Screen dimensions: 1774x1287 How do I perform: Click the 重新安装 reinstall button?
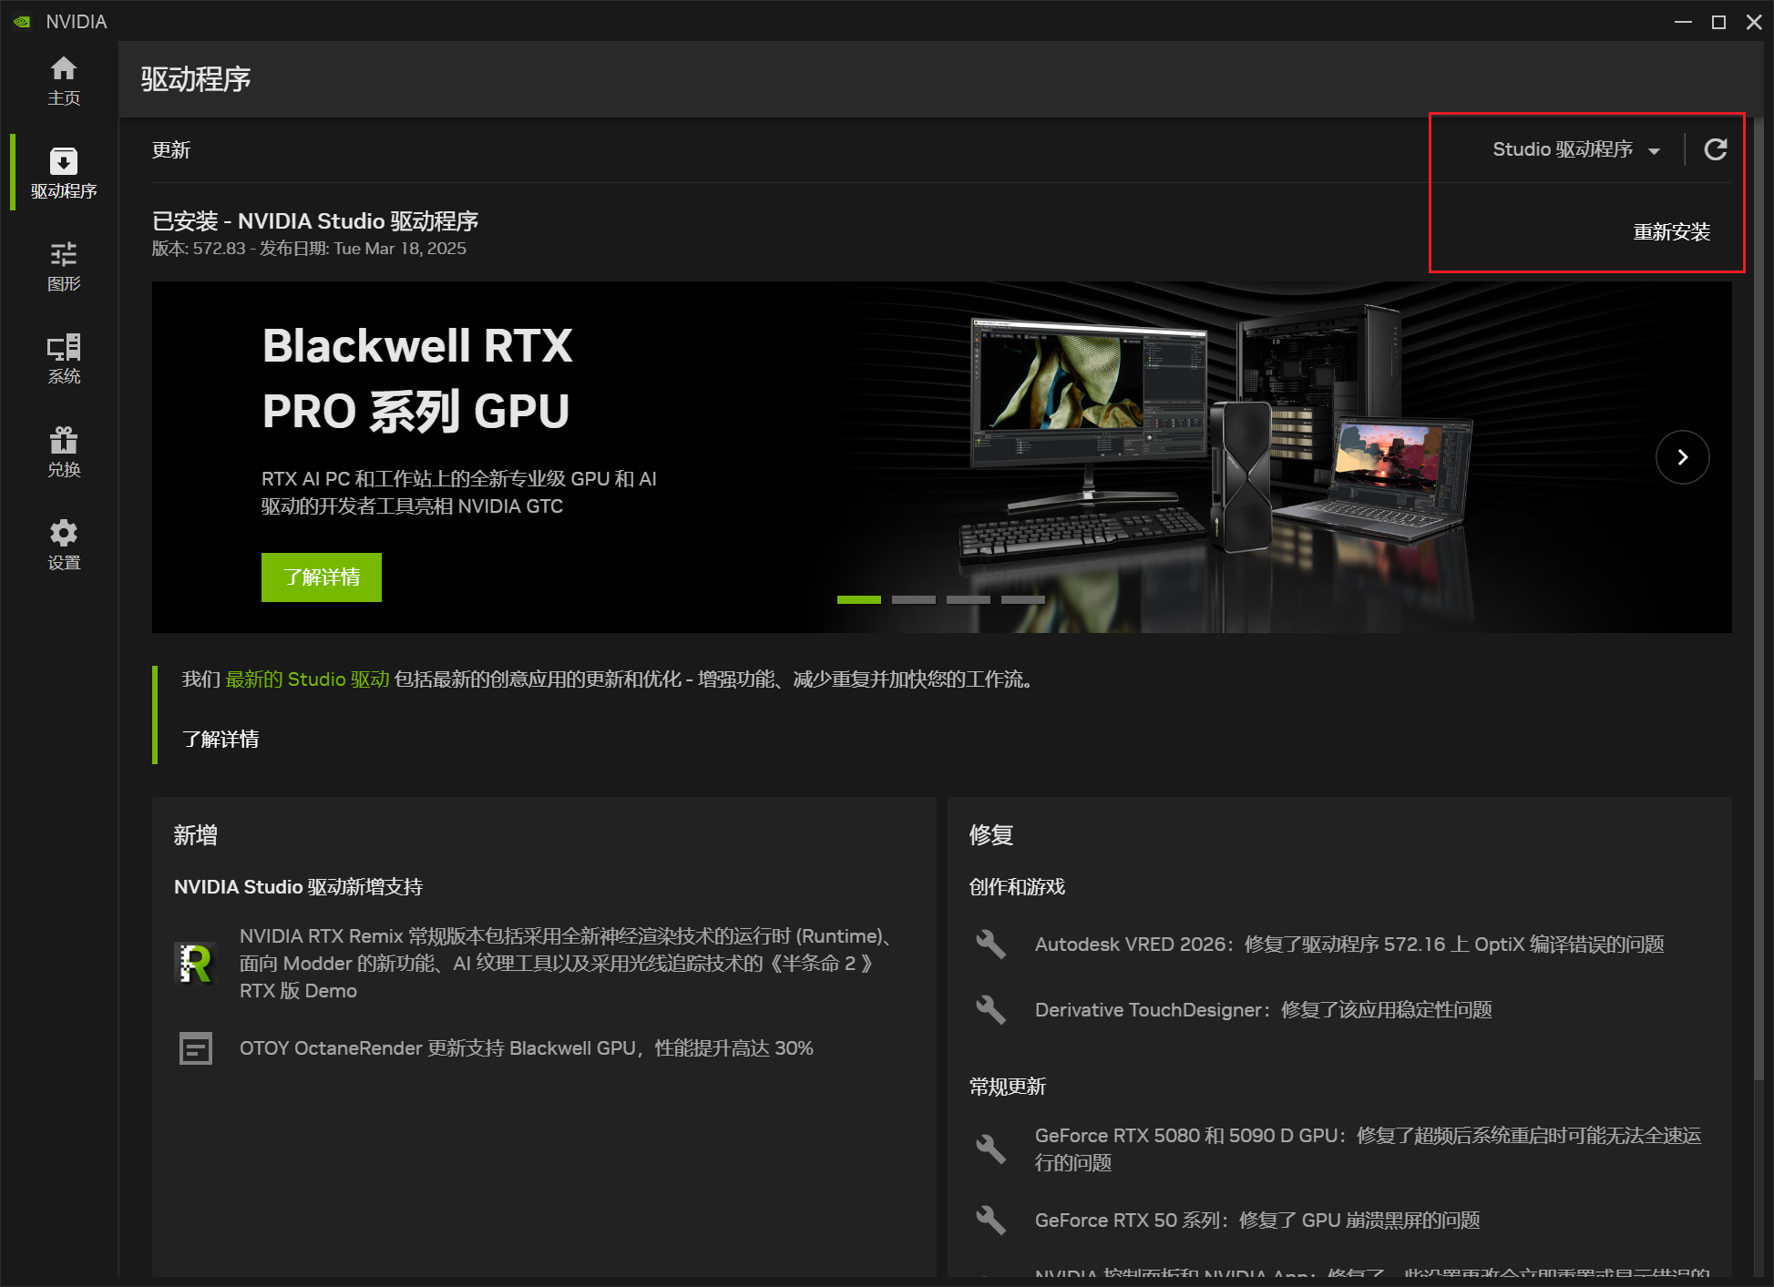tap(1671, 232)
